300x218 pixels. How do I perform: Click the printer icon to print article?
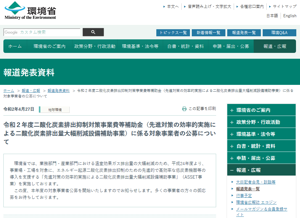pos(184,109)
